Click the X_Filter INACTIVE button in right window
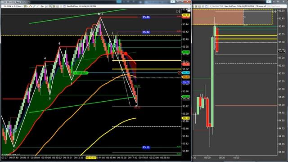 (x=216, y=6)
